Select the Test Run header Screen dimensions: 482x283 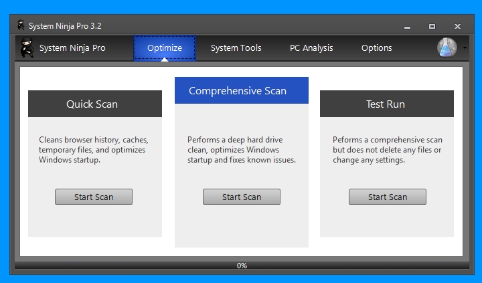pos(387,104)
